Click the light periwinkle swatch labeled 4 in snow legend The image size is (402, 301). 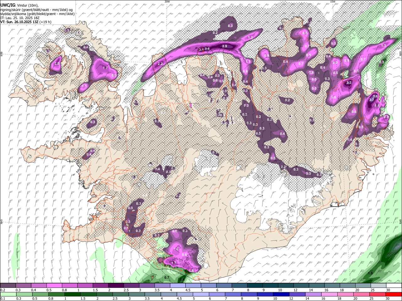point(177,286)
